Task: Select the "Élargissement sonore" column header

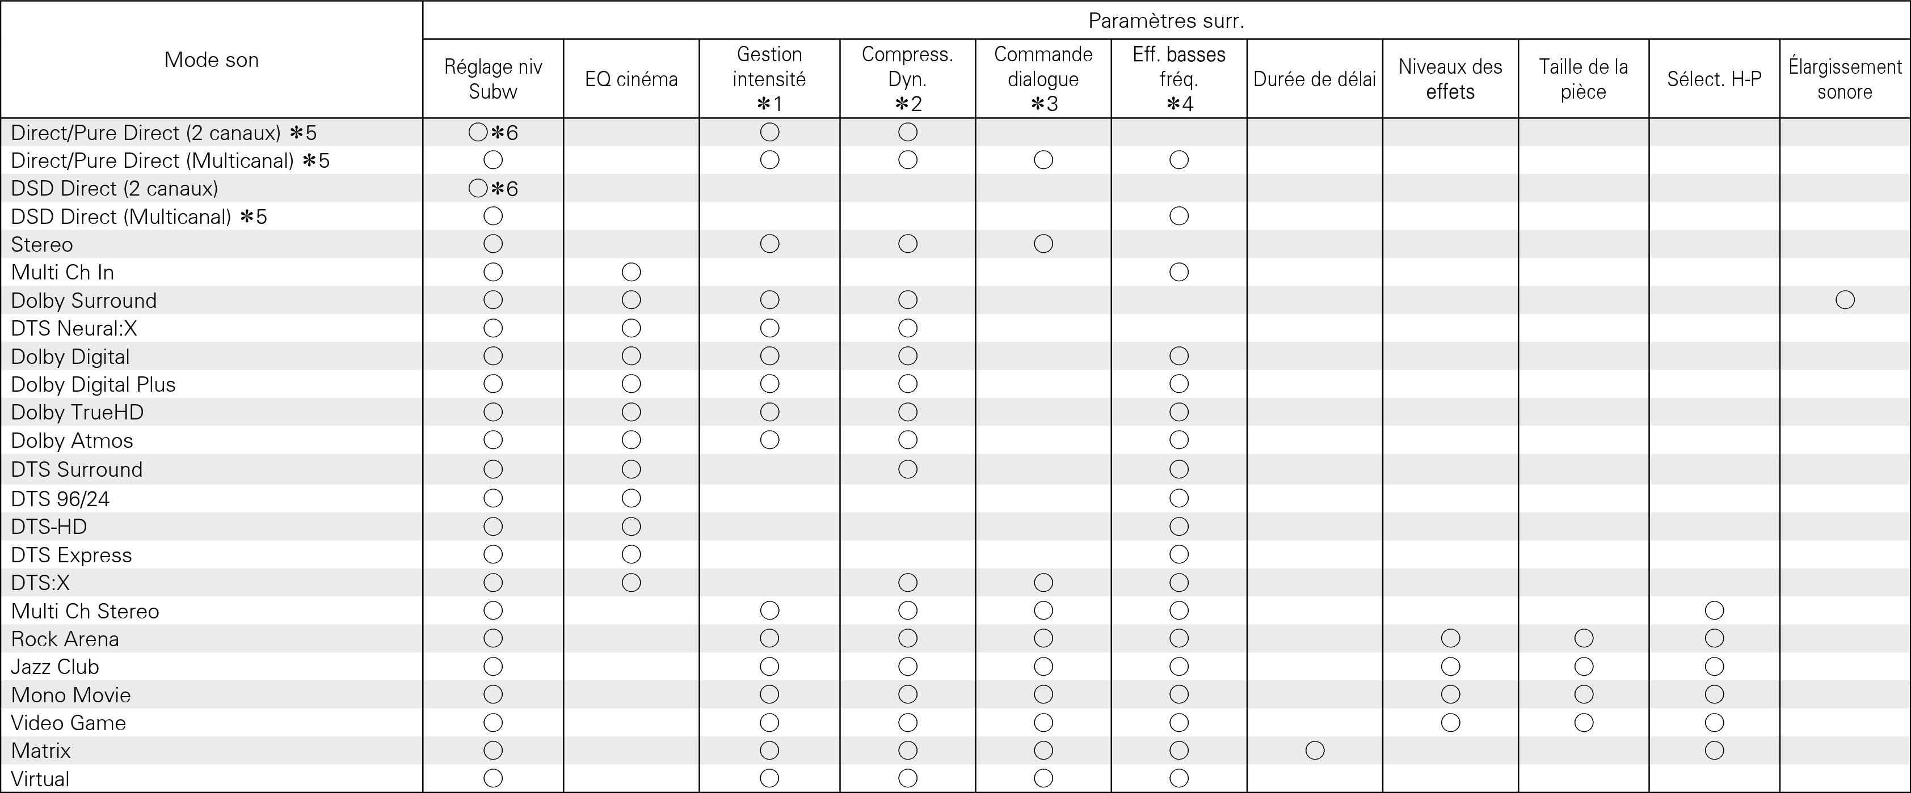Action: [1844, 79]
